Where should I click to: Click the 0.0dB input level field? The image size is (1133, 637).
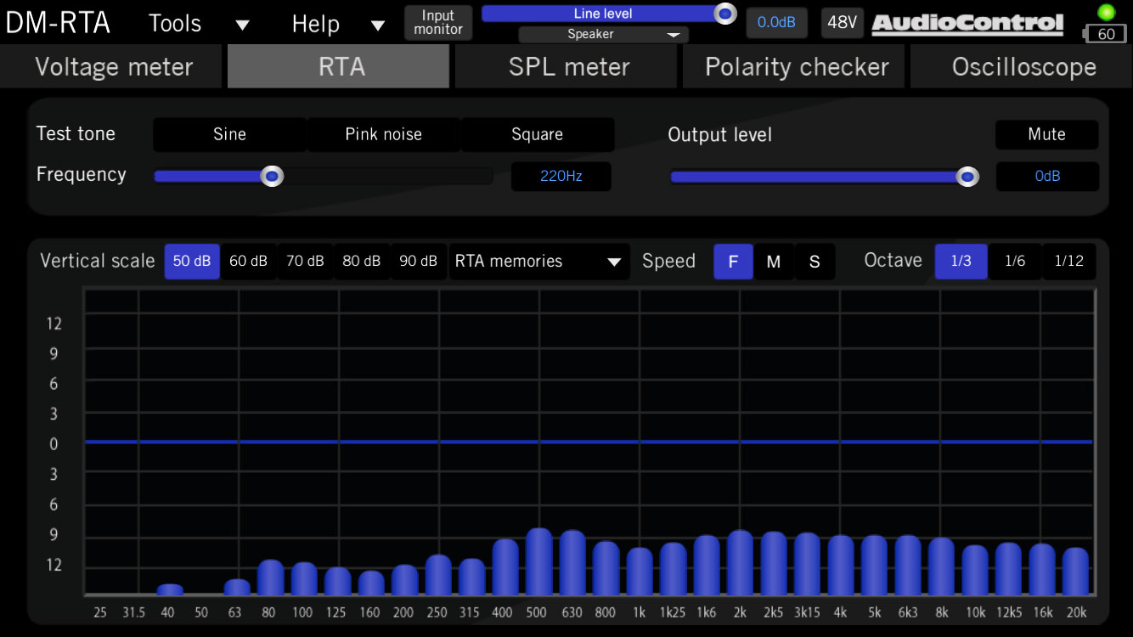[776, 23]
